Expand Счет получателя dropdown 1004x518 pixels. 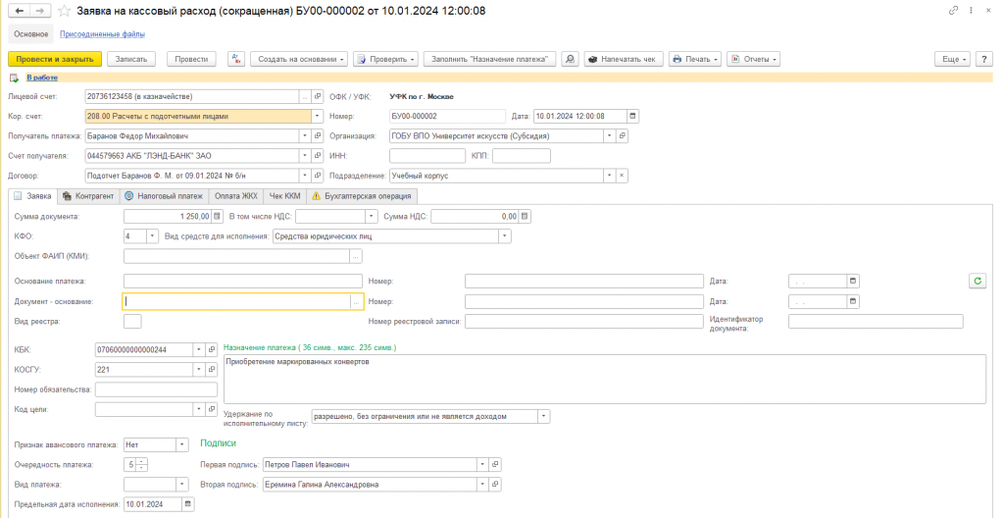(305, 156)
